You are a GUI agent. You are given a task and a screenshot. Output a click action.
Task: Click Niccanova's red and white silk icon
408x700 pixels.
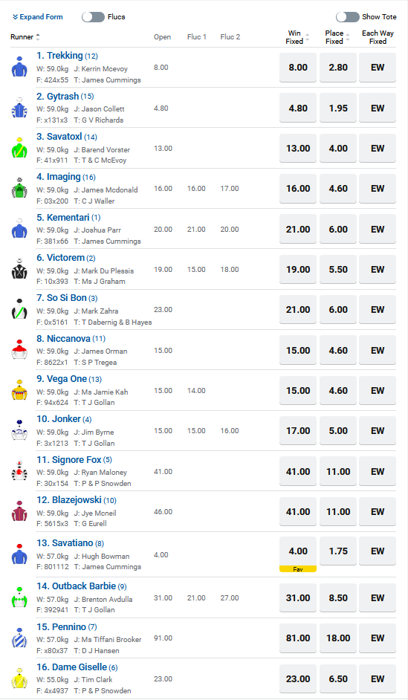(19, 349)
